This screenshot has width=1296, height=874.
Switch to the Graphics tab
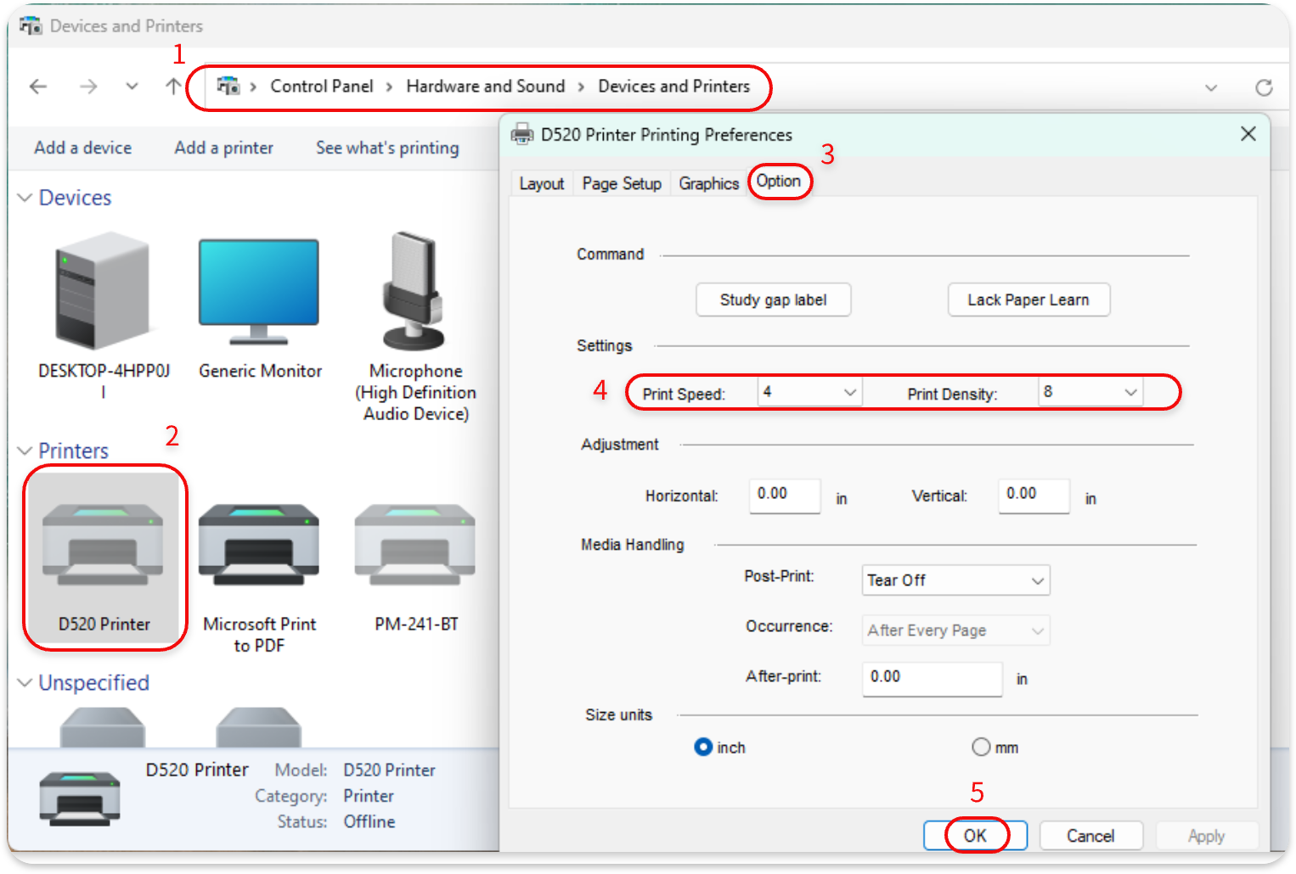click(708, 183)
